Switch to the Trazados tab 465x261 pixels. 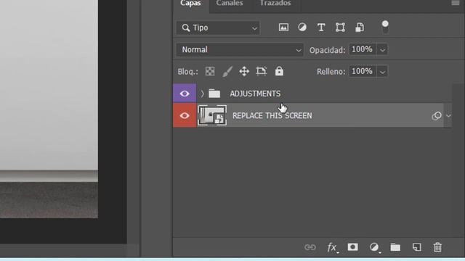pos(275,4)
